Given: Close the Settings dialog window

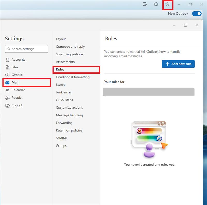Looking at the screenshot, I should (x=197, y=25).
